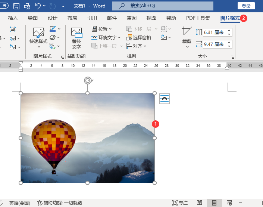Switch to the 审阅 tab
263x207 pixels.
pyautogui.click(x=132, y=18)
